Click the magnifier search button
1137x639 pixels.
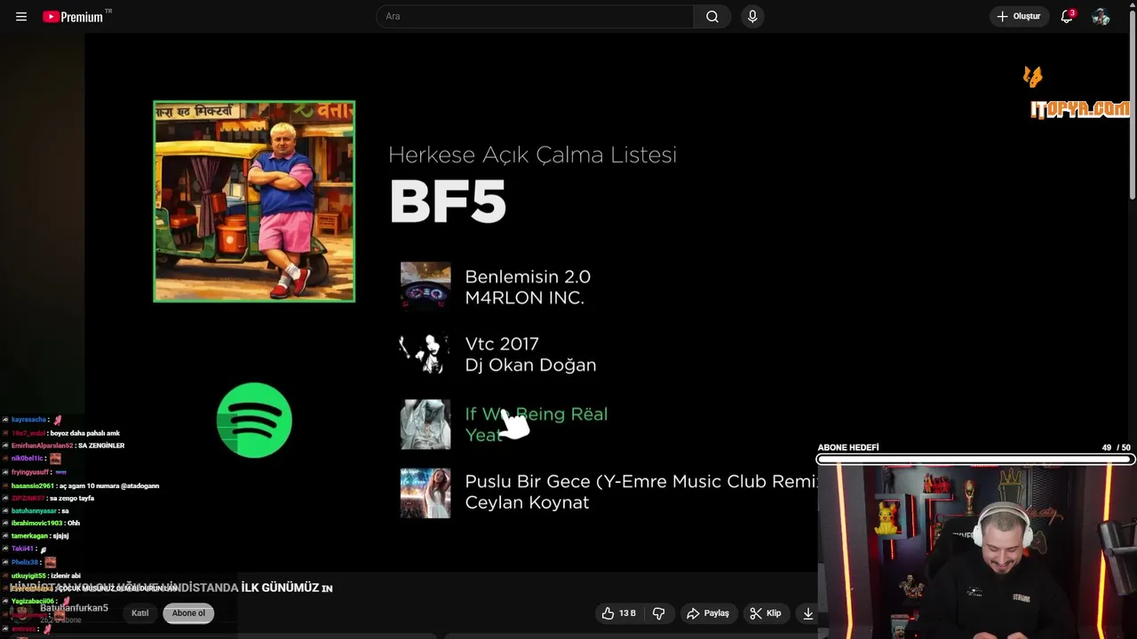[x=712, y=17]
